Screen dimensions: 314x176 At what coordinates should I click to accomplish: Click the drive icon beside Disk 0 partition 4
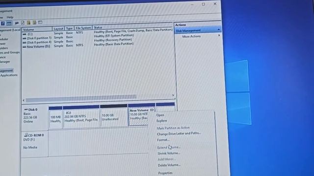coord(25,43)
